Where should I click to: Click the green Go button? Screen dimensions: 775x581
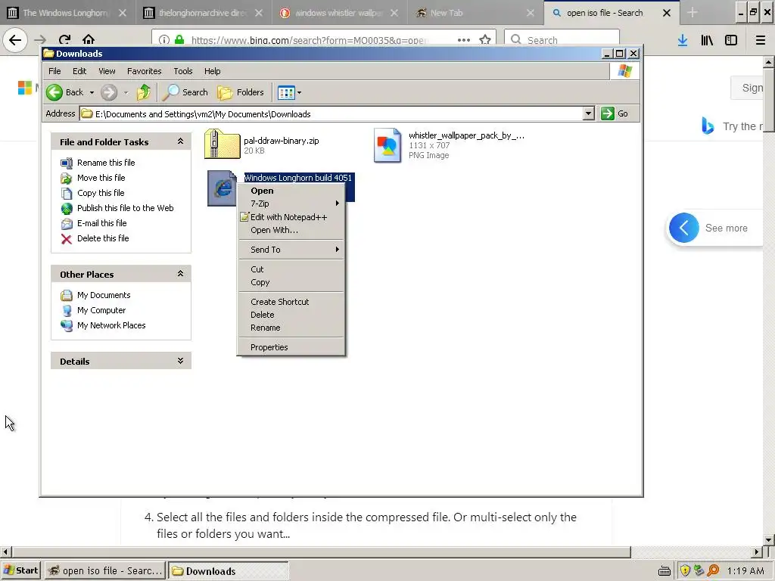[615, 113]
